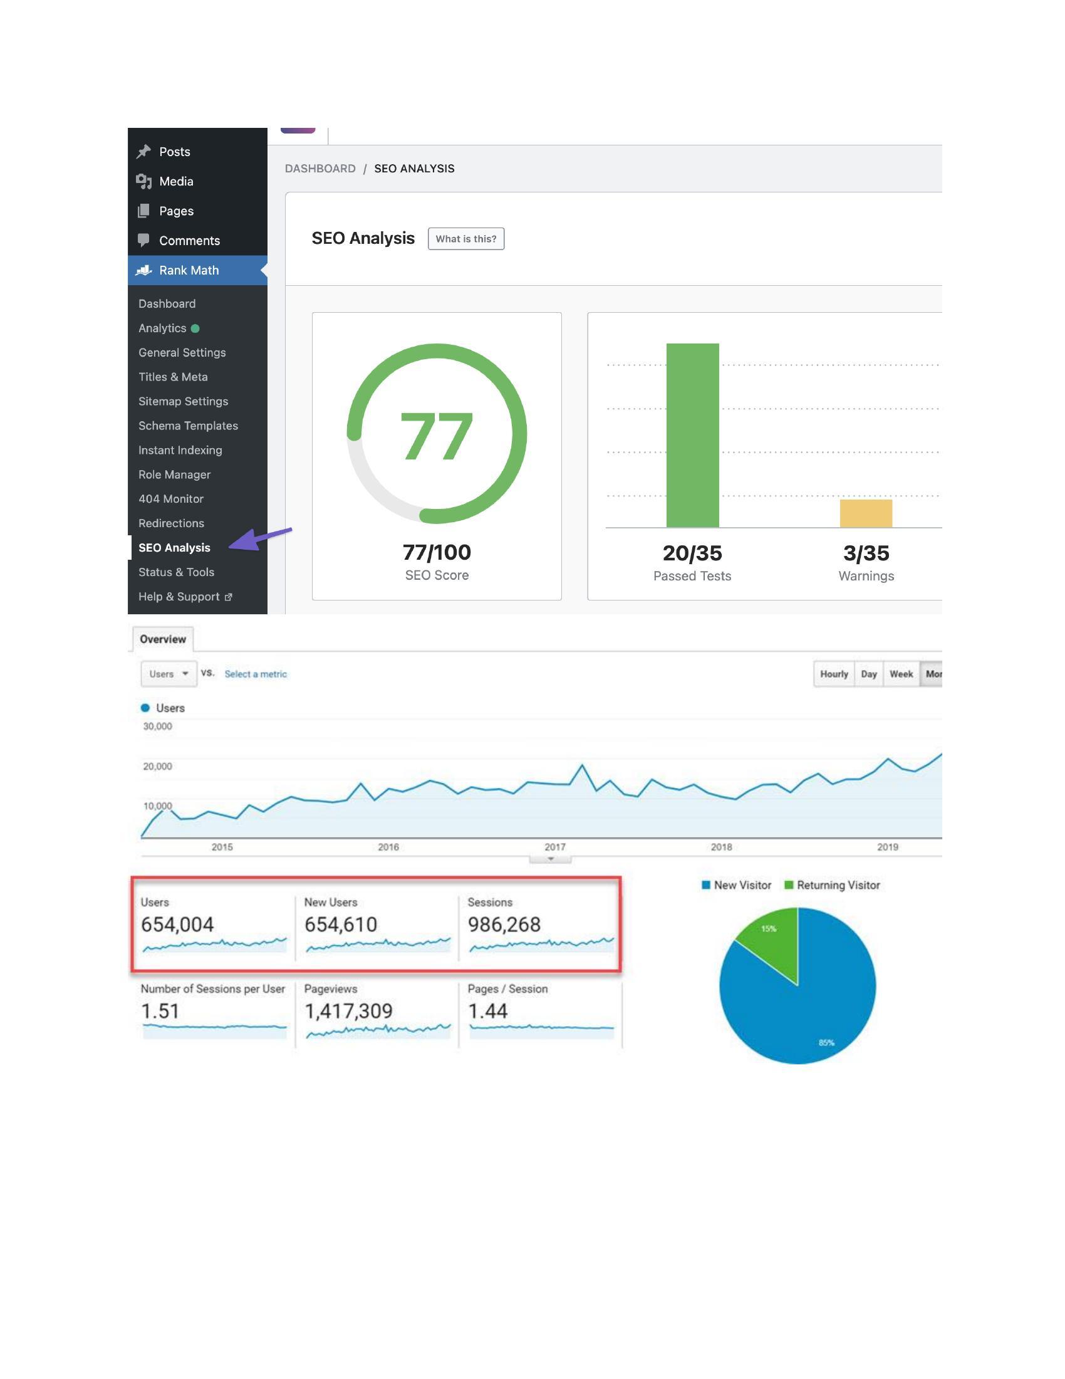Click the blue Users legend dot
The height and width of the screenshot is (1379, 1065).
point(145,708)
